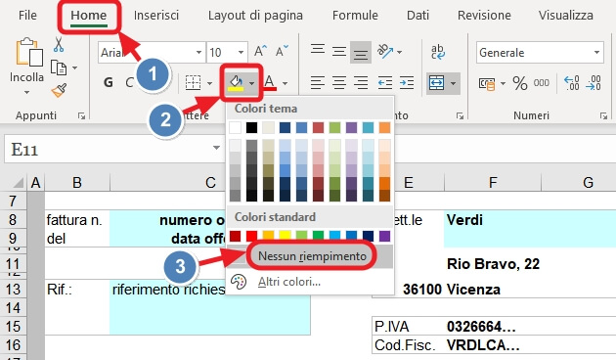Decrease indent
The height and width of the screenshot is (360, 616).
385,82
